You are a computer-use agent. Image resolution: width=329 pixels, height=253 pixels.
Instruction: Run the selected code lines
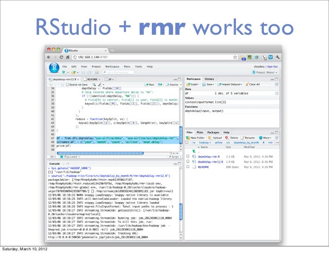click(149, 84)
